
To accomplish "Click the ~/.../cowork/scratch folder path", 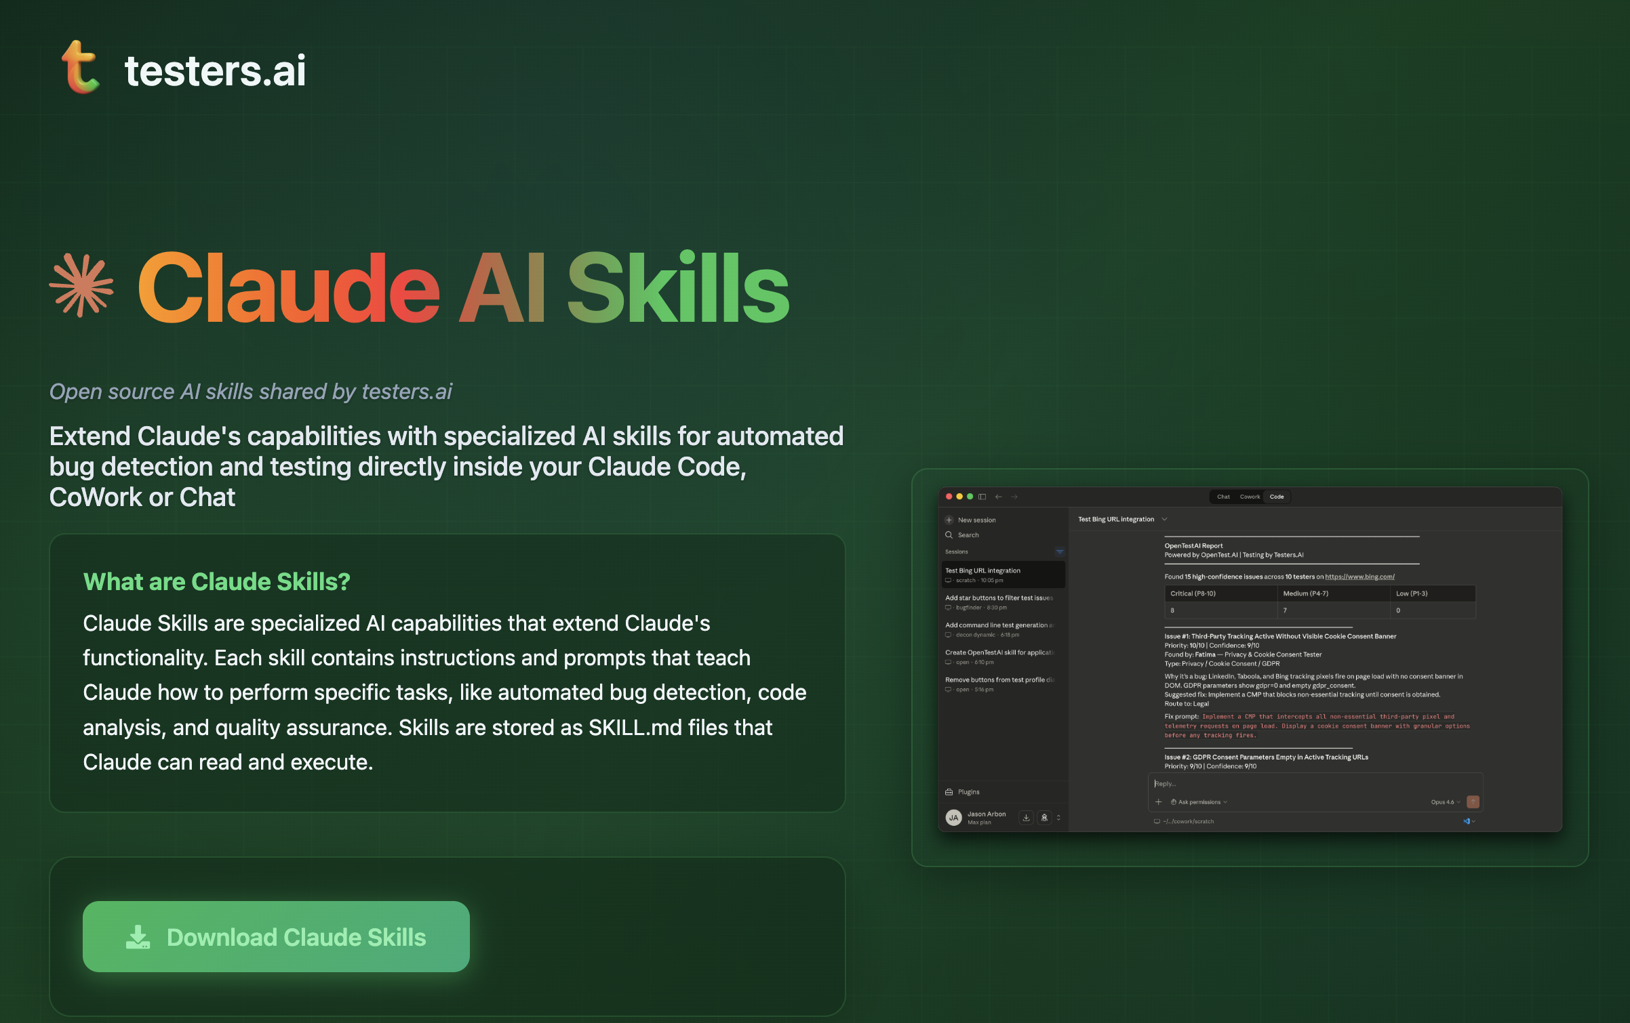I will click(1184, 821).
